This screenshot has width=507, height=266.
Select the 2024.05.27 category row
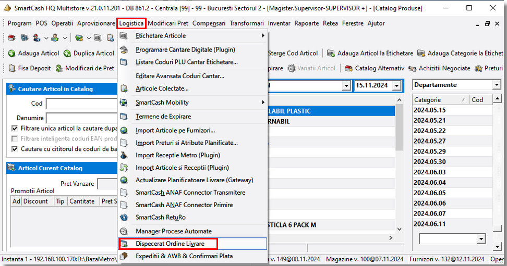click(x=452, y=141)
